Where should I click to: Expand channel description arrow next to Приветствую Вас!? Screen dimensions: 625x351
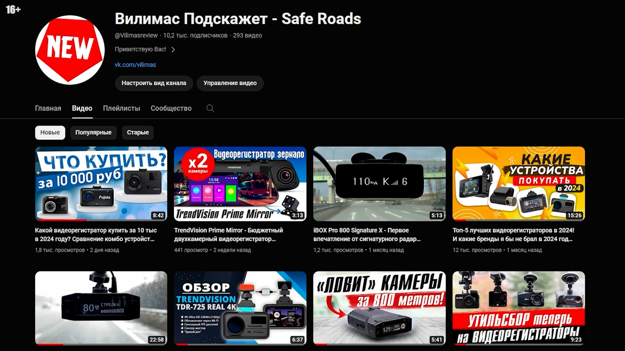pyautogui.click(x=173, y=49)
